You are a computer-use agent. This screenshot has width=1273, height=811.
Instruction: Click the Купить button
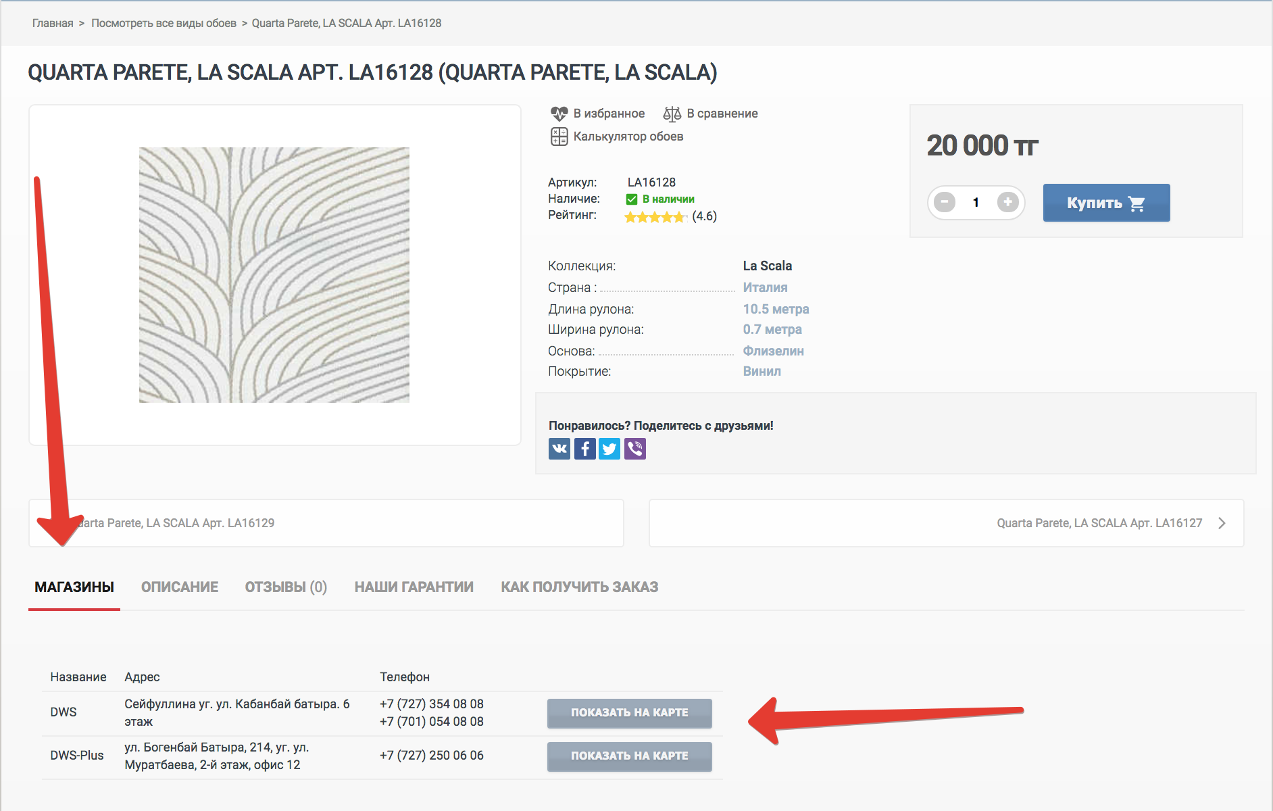pos(1106,203)
